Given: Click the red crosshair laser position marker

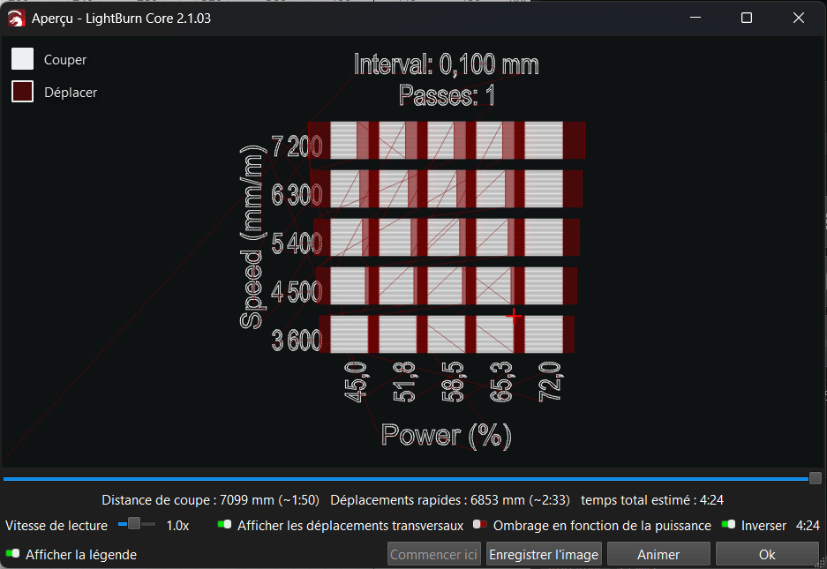Looking at the screenshot, I should pyautogui.click(x=514, y=316).
